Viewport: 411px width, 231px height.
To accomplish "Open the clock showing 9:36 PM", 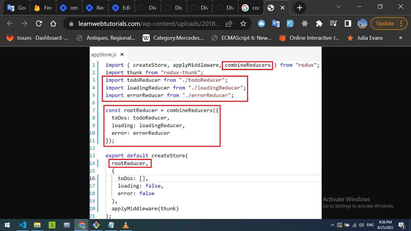I will [x=386, y=225].
